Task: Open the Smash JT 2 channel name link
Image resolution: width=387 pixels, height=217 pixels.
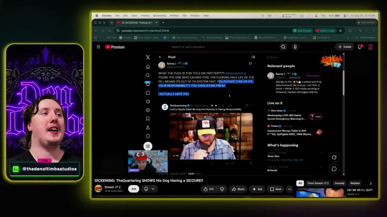Action: click(x=112, y=187)
